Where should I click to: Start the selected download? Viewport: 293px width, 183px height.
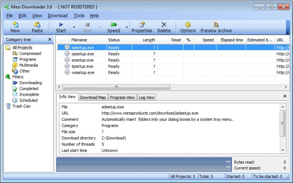[61, 25]
